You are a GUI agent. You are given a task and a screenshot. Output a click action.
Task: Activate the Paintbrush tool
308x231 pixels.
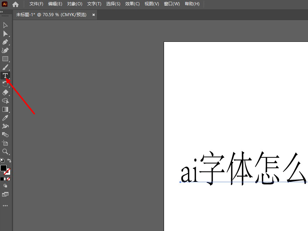(x=5, y=67)
